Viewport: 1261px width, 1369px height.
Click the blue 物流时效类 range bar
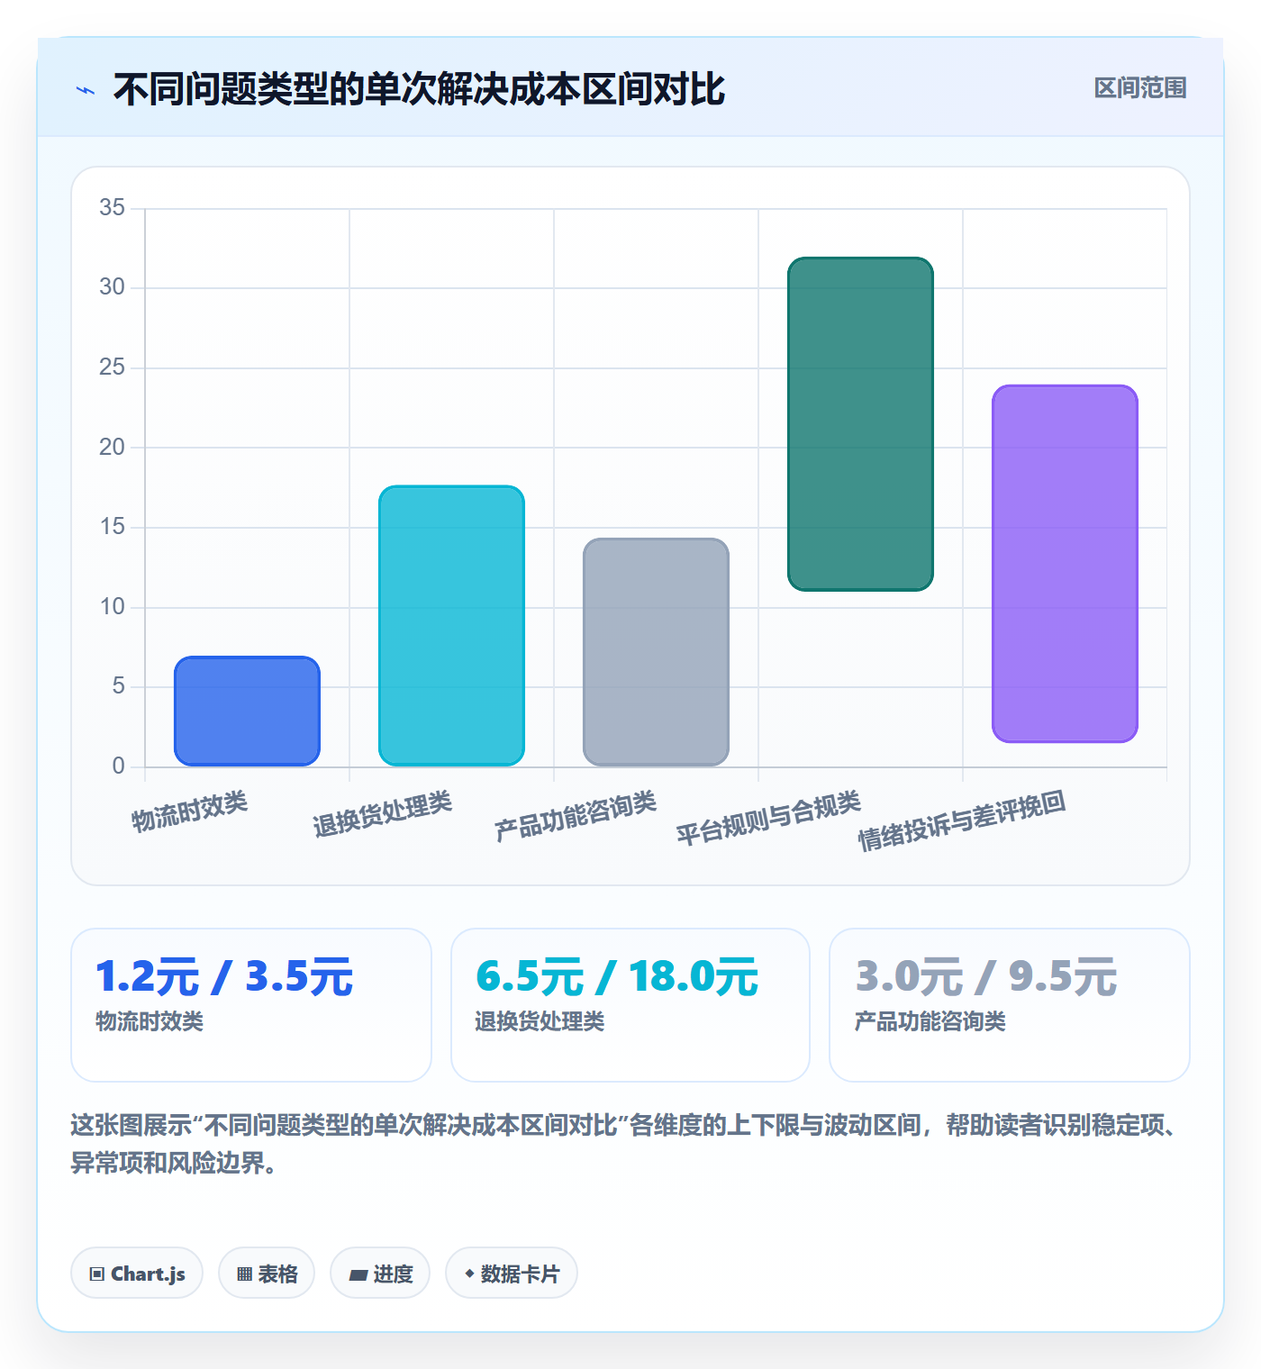247,712
